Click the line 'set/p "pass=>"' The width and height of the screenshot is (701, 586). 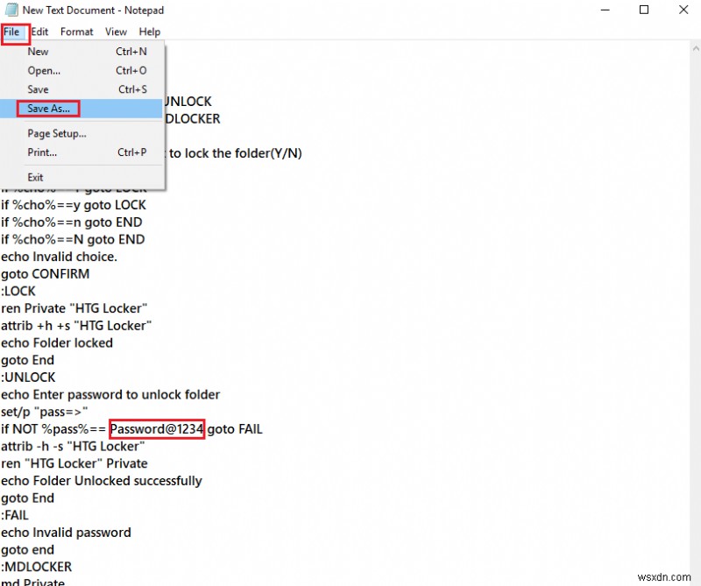(45, 412)
